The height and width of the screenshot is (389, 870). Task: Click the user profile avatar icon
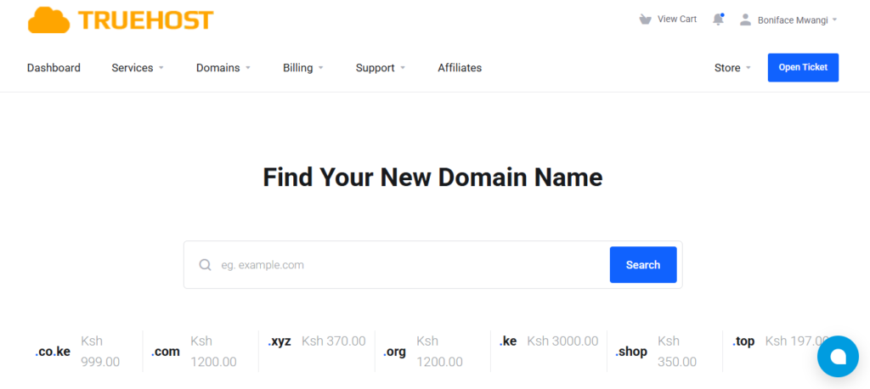(745, 20)
